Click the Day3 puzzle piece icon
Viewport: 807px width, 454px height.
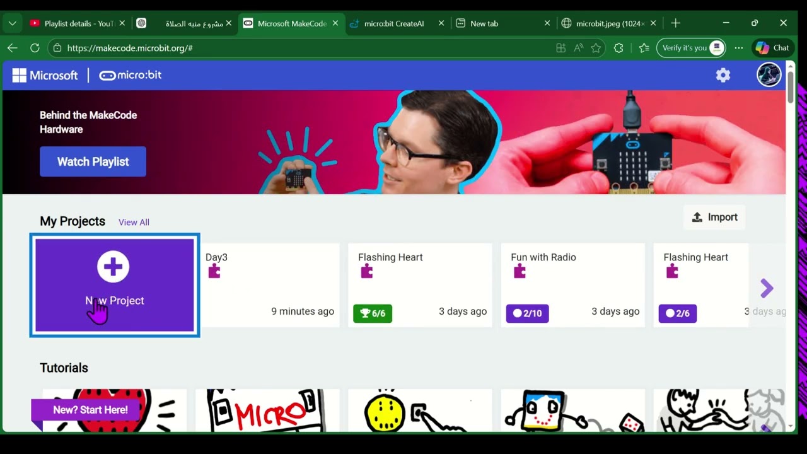(214, 271)
